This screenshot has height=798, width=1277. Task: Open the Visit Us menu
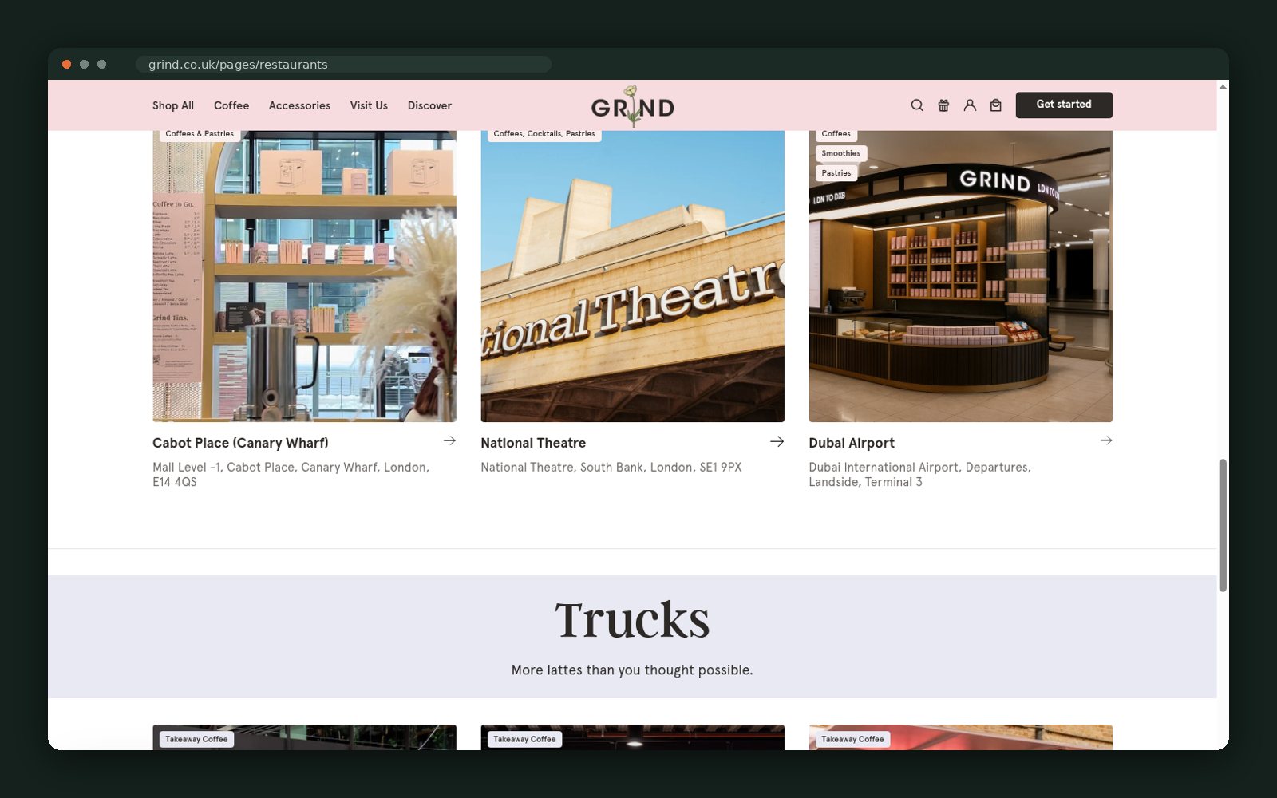(369, 105)
